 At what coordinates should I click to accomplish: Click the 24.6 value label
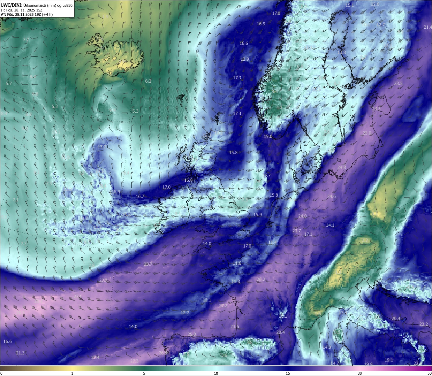pyautogui.click(x=331, y=196)
